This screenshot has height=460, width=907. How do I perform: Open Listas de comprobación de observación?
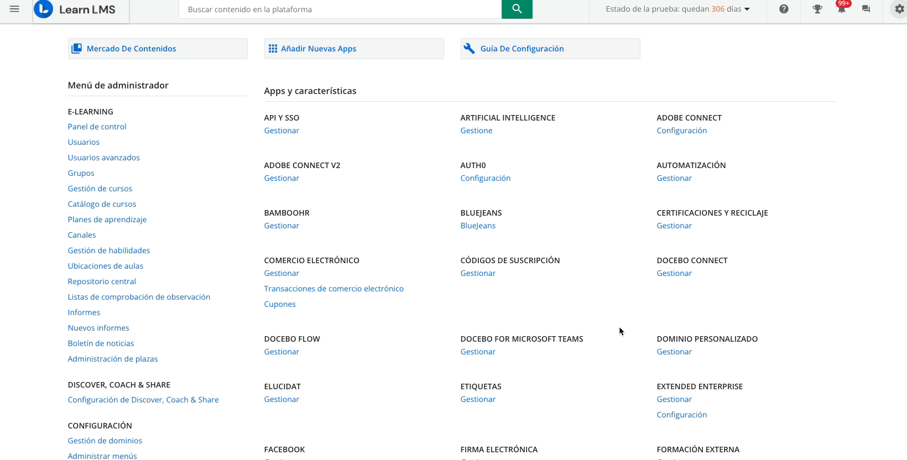139,297
